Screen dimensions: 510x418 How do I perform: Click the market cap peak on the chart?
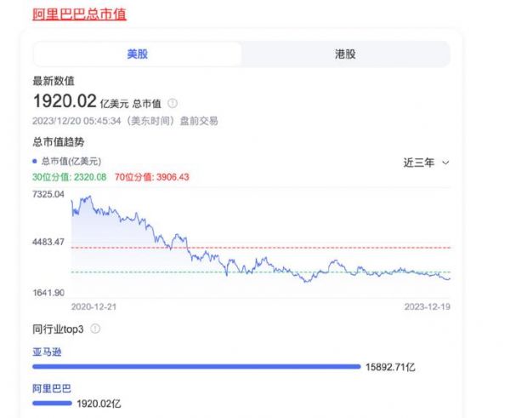88,198
